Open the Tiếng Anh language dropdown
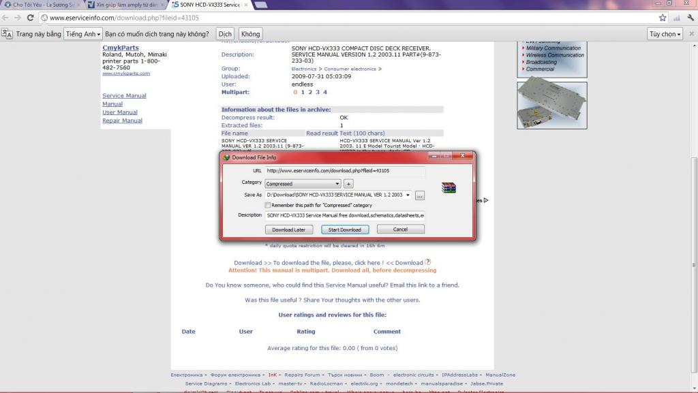Screen dimensions: 698x393 point(83,34)
